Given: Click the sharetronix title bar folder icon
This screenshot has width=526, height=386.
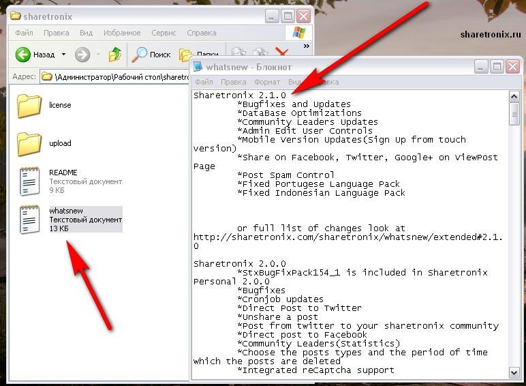Looking at the screenshot, I should [x=16, y=16].
